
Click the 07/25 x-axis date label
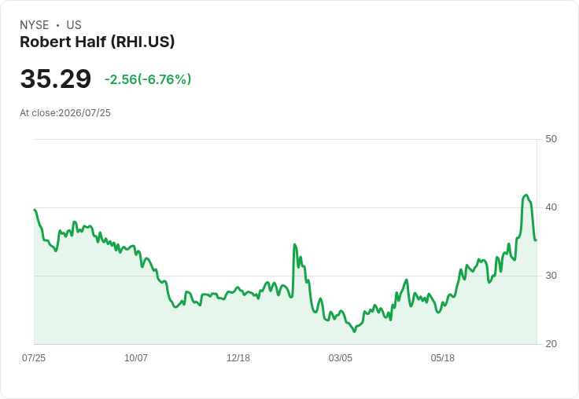point(34,357)
